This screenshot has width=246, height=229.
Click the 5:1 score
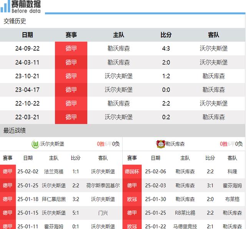tap(76, 213)
